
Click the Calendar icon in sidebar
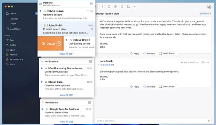coord(7,29)
